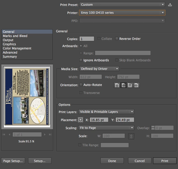Click the placement Y field
178x169 pixels.
pos(125,120)
